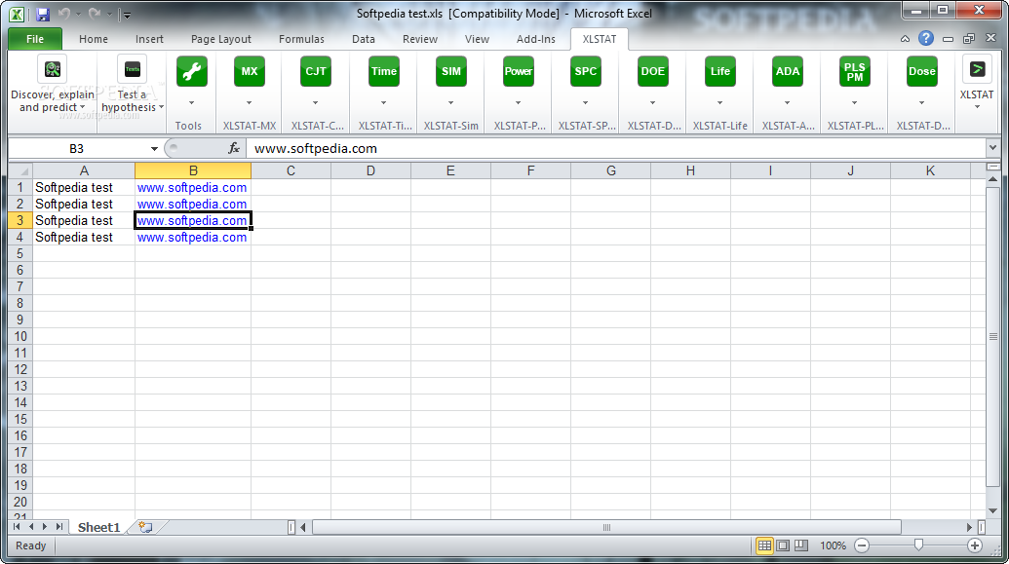Switch to Page Break Preview view
The height and width of the screenshot is (564, 1009).
[801, 545]
